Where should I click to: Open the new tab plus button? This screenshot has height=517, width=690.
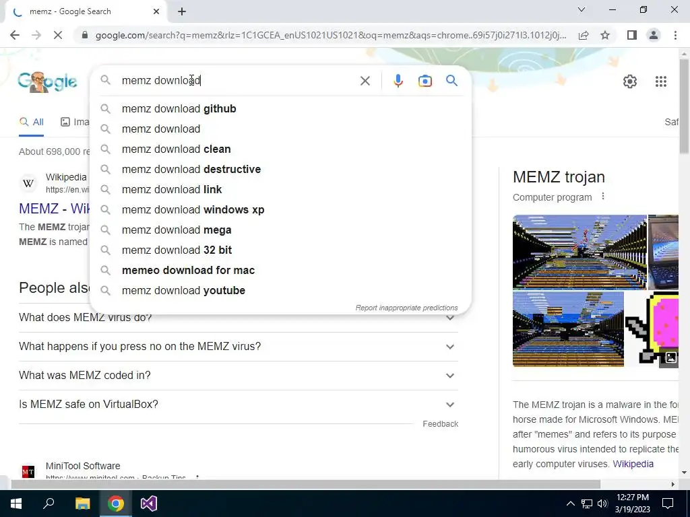pos(182,11)
